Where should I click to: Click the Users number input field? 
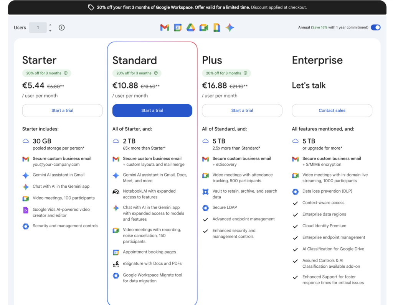coord(38,28)
